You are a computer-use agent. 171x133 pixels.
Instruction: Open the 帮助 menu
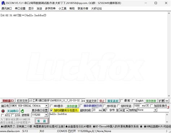coord(72,8)
